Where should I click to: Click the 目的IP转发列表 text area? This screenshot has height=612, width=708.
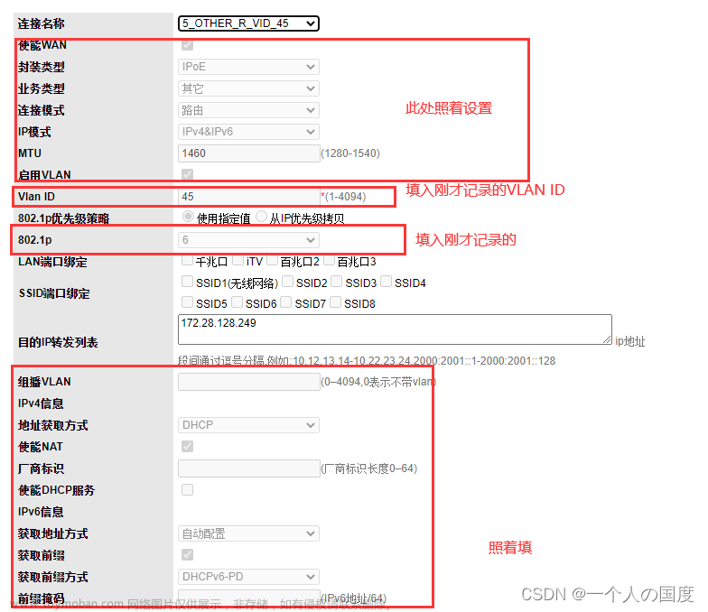point(396,329)
